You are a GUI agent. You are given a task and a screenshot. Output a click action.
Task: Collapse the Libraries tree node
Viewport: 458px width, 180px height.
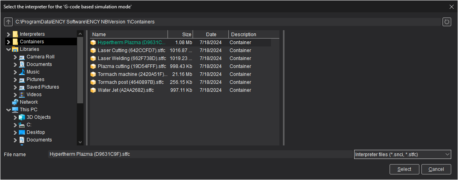pyautogui.click(x=8, y=49)
